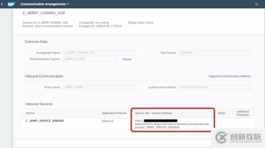
Task: Focus the Arrangement Name field
Action: [x=99, y=53]
